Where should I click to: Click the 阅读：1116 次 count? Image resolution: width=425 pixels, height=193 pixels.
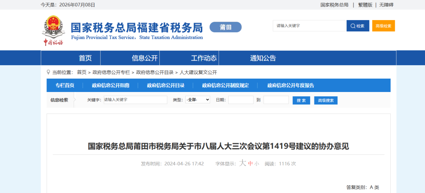pos(280,164)
